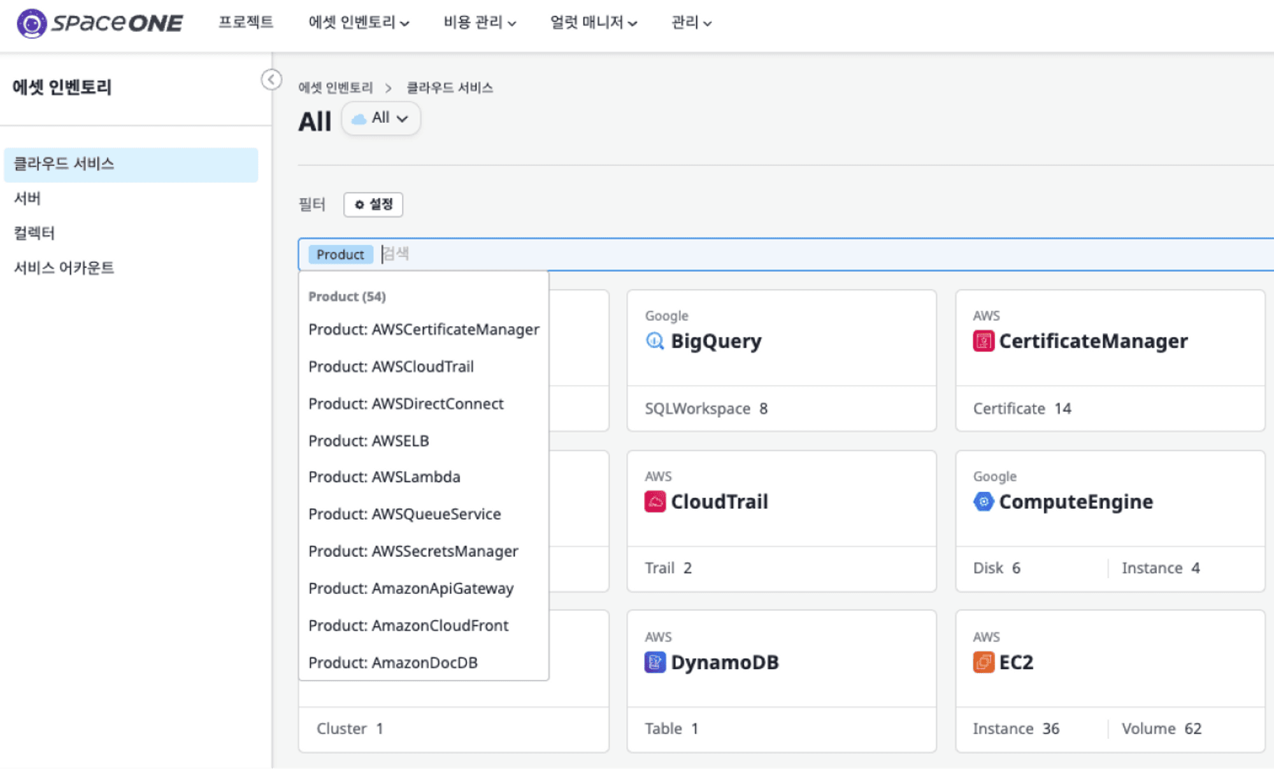Click the BigQuery service icon
The width and height of the screenshot is (1274, 769).
click(655, 341)
